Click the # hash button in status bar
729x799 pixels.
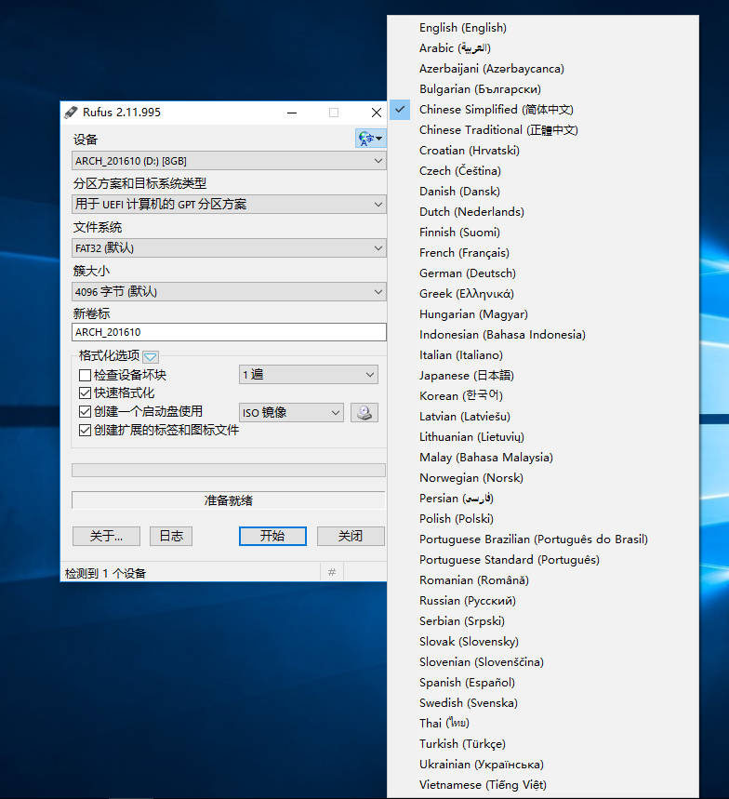point(332,572)
